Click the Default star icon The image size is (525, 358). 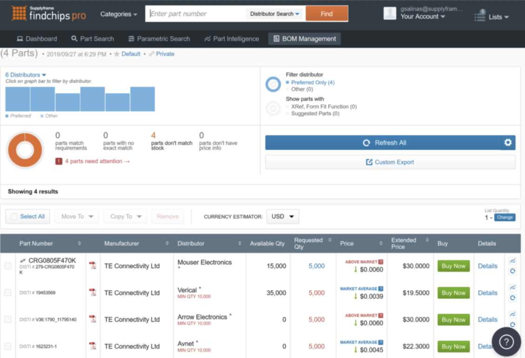[x=117, y=54]
